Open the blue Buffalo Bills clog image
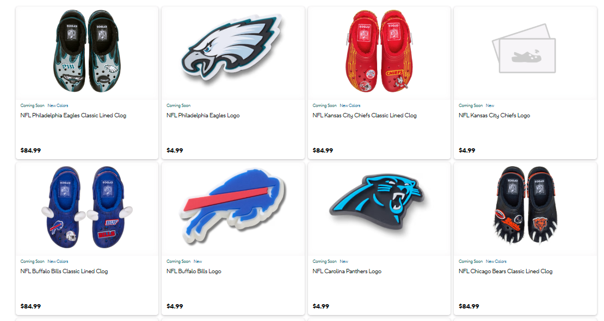Viewport: 604px width, 321px height. tap(87, 207)
